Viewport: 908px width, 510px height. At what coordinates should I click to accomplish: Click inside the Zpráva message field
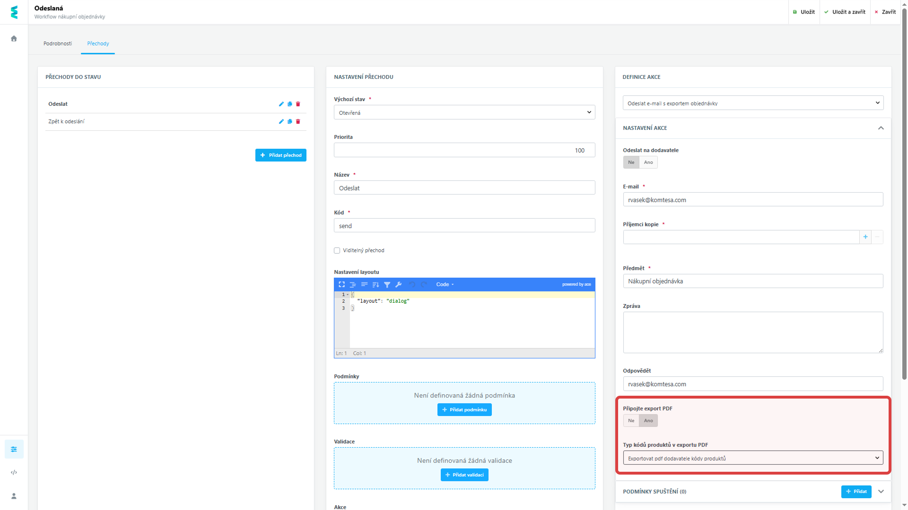(753, 332)
